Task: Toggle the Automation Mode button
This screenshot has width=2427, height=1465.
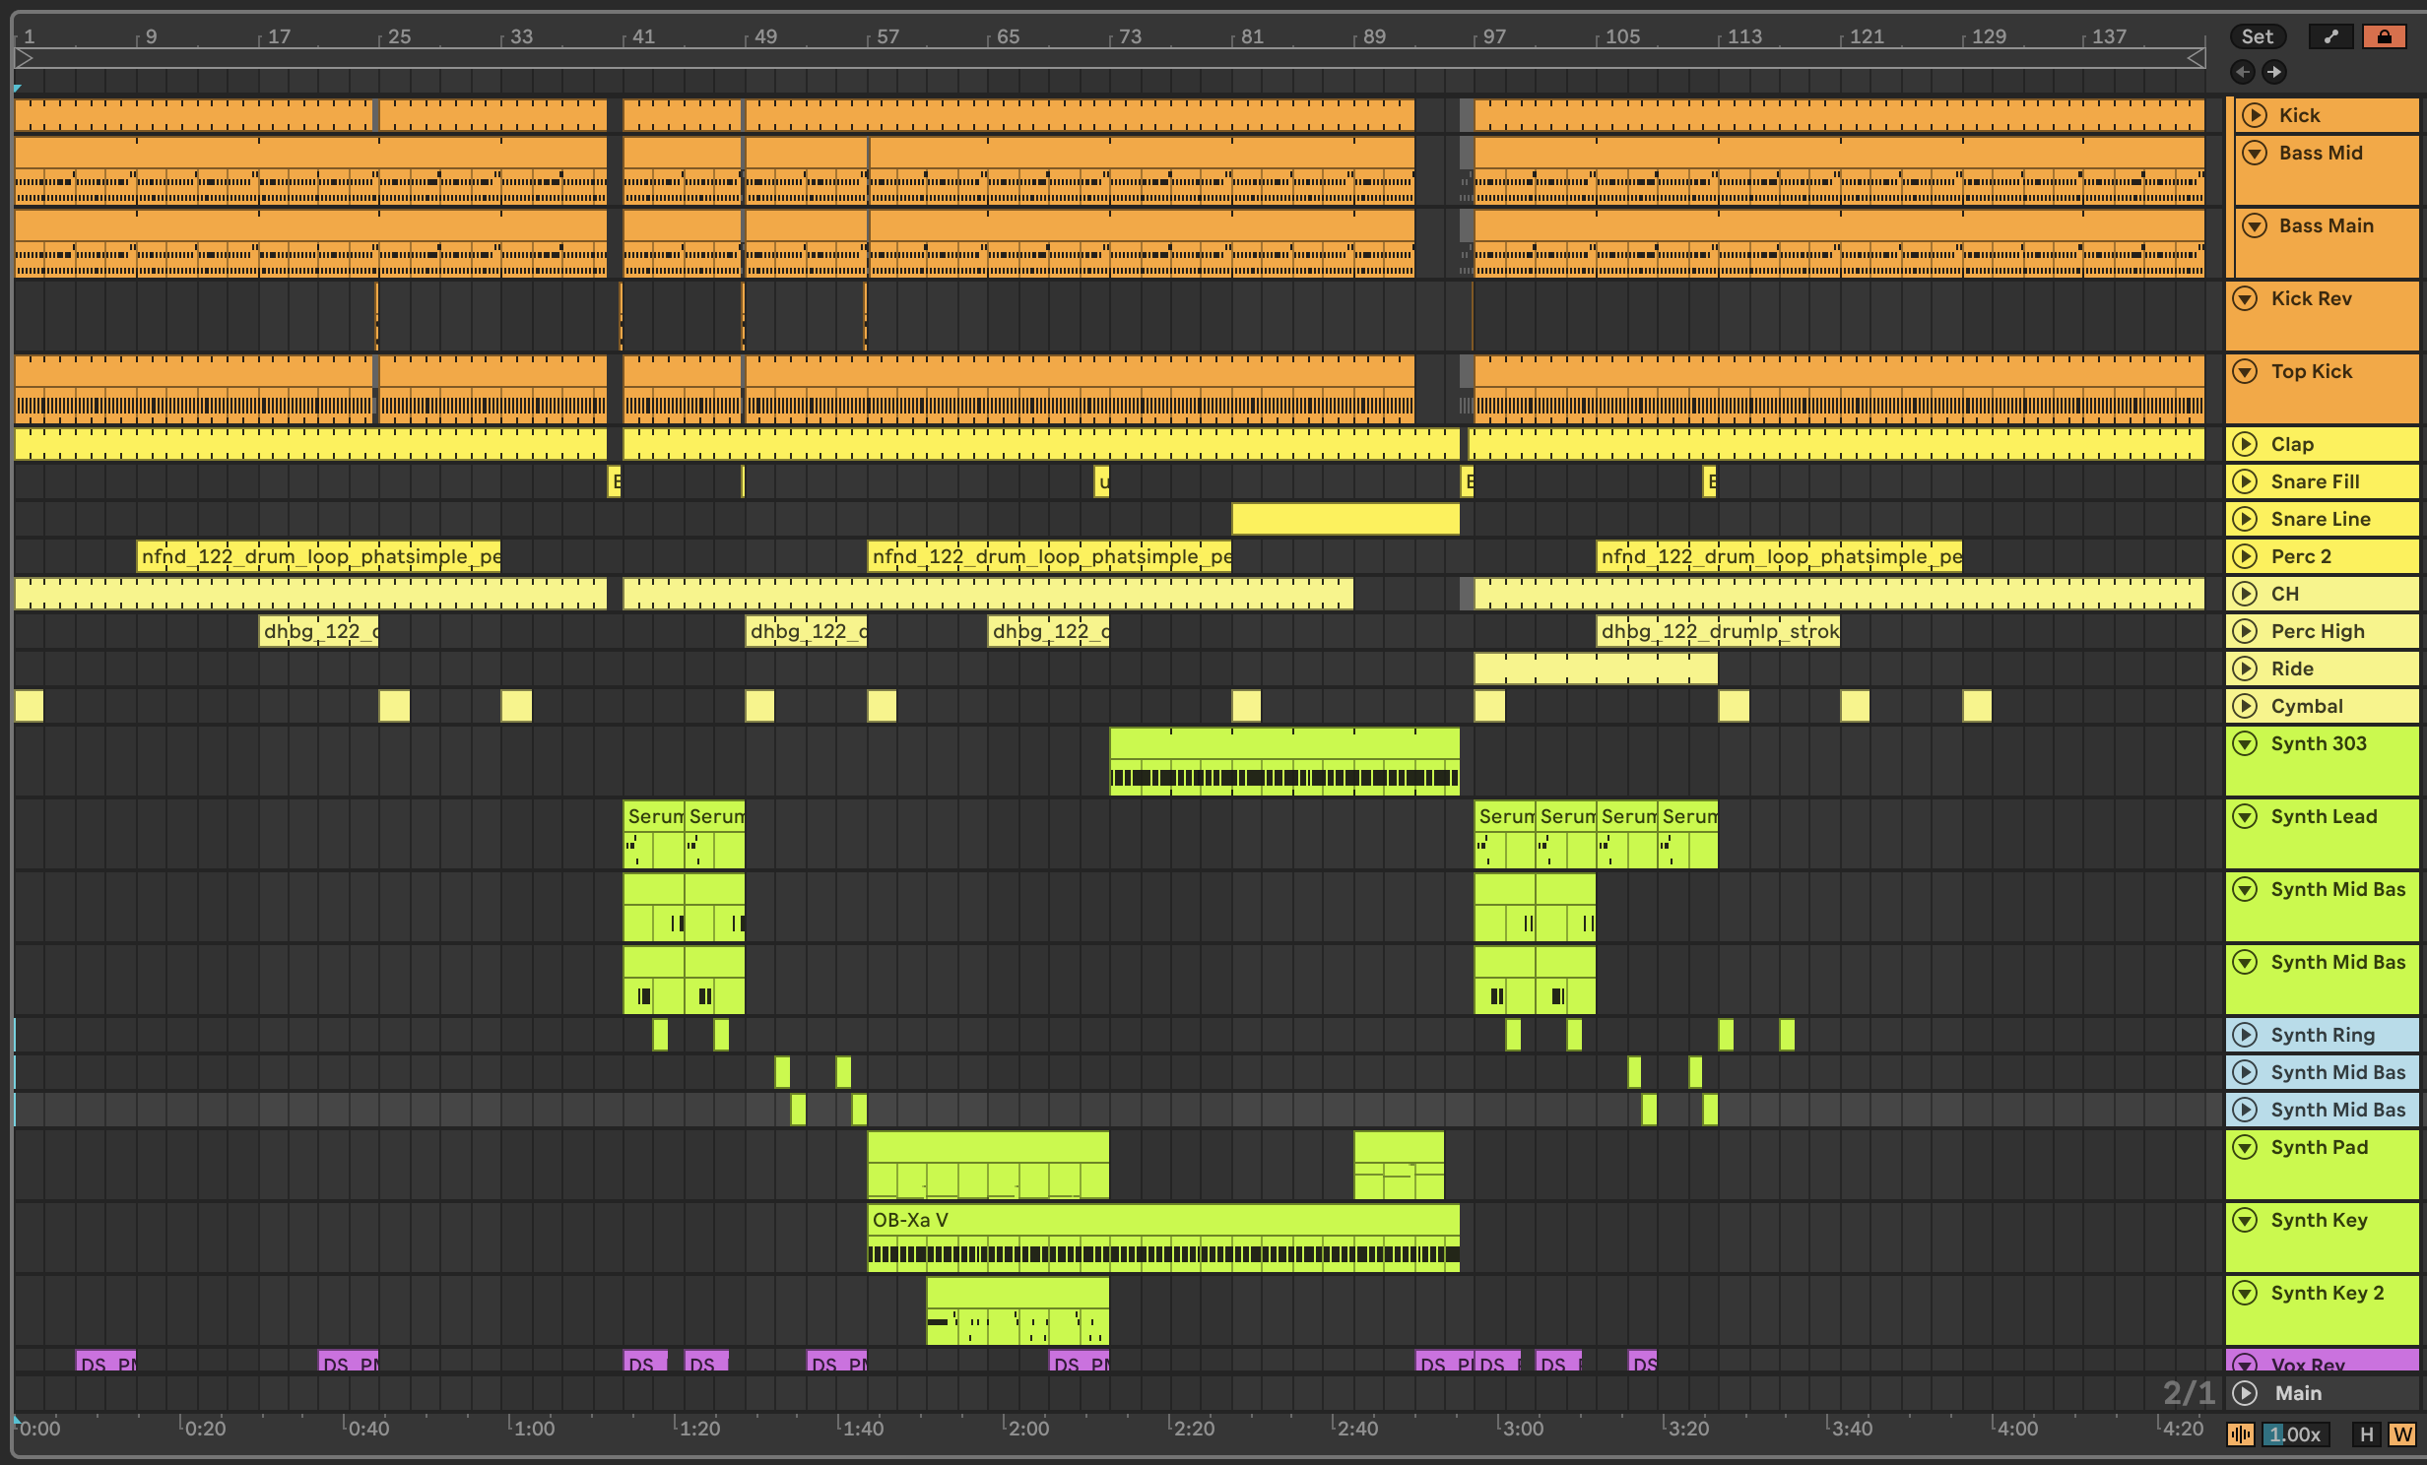Action: 2330,36
